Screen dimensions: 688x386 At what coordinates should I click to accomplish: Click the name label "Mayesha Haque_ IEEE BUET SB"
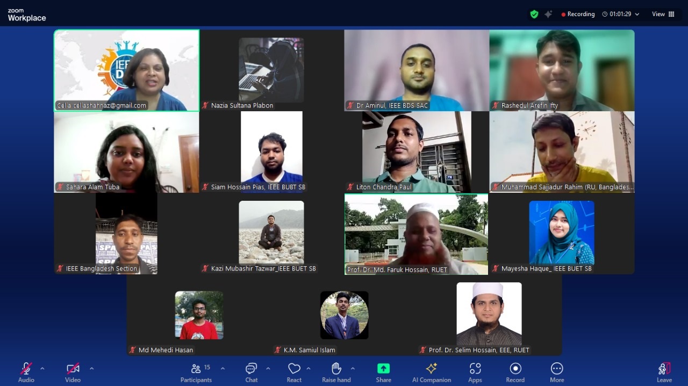tap(546, 269)
